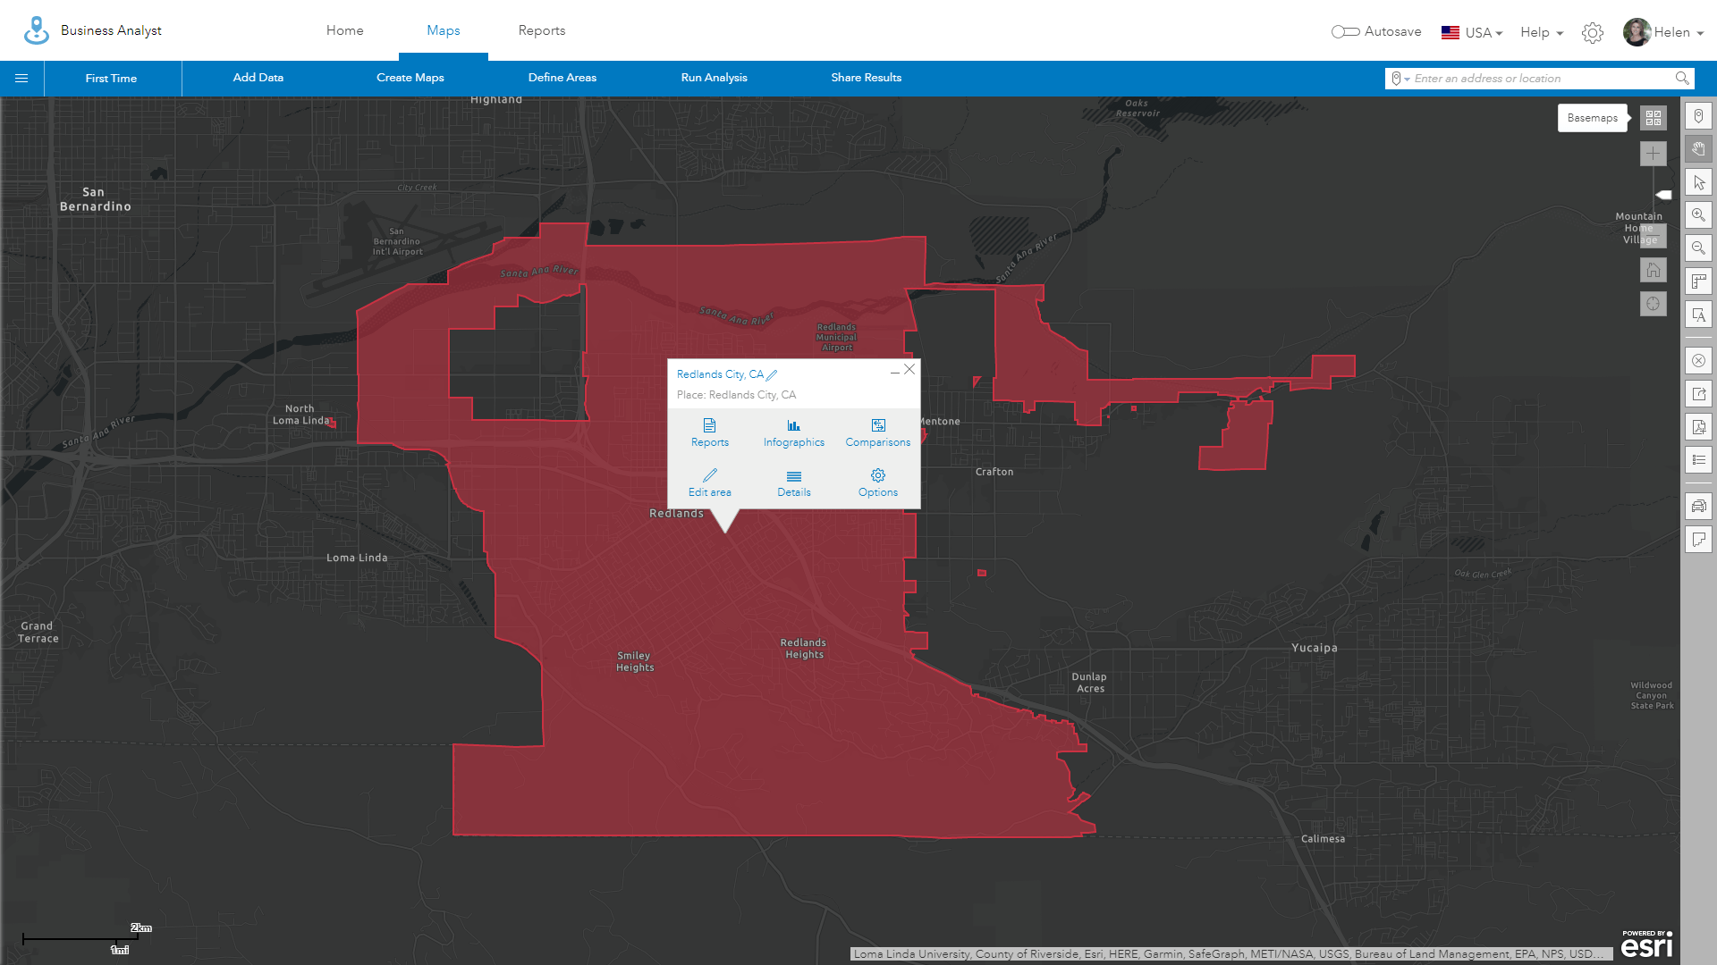1717x965 pixels.
Task: Toggle the Autosave switch
Action: 1345,32
